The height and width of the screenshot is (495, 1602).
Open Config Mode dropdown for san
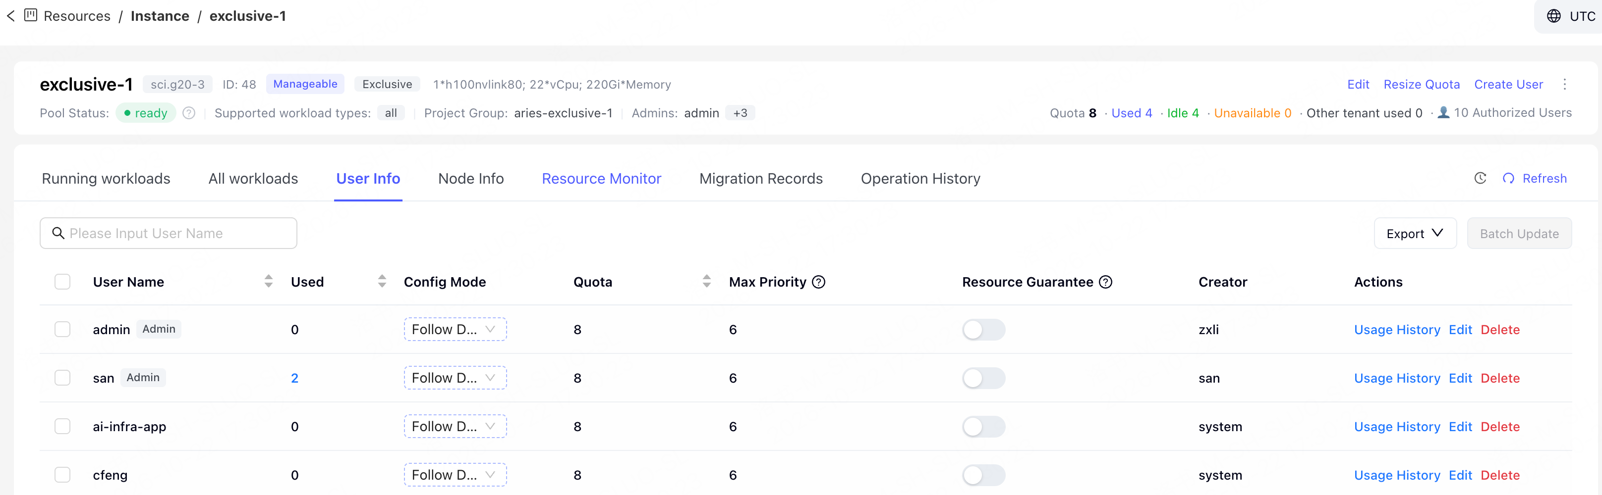click(x=455, y=378)
